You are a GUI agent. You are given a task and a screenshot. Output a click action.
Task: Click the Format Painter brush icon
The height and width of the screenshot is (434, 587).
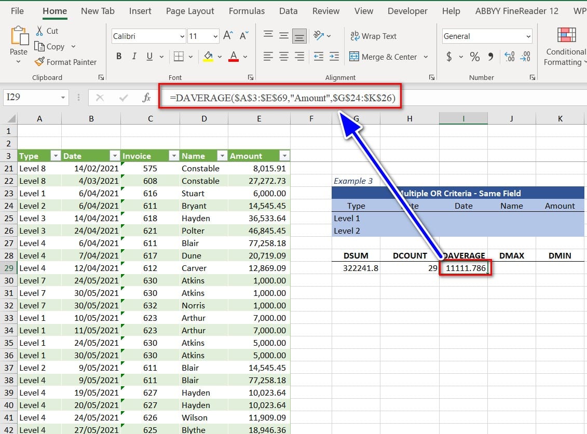(x=39, y=62)
